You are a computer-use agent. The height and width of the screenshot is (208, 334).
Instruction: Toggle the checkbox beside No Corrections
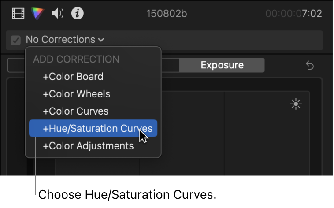16,40
